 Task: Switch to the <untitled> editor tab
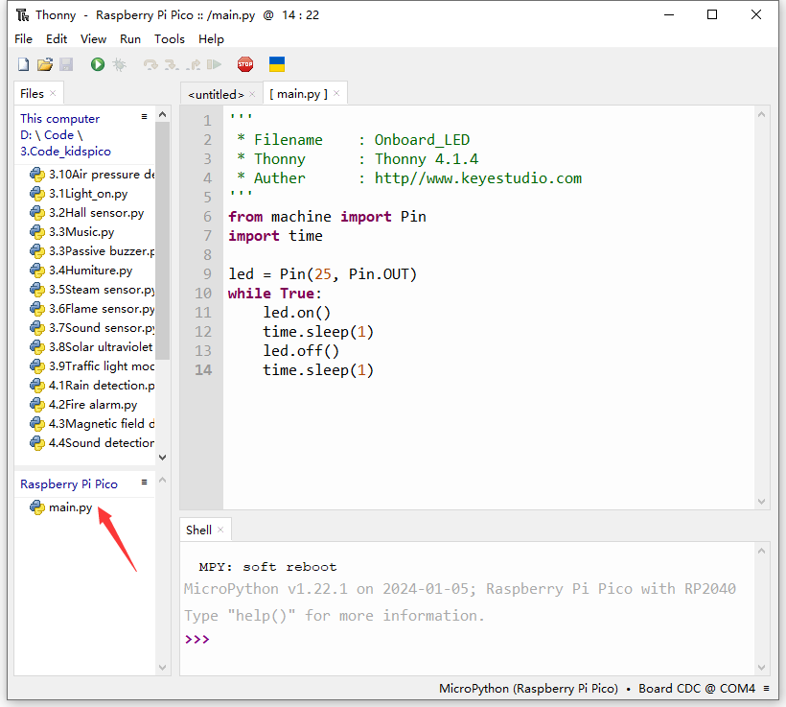(216, 94)
